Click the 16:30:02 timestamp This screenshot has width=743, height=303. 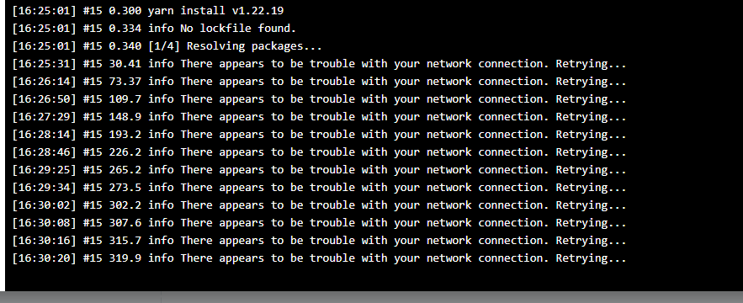(x=44, y=205)
